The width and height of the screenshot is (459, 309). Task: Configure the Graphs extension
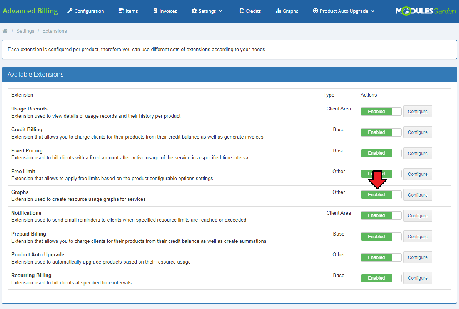tap(417, 195)
